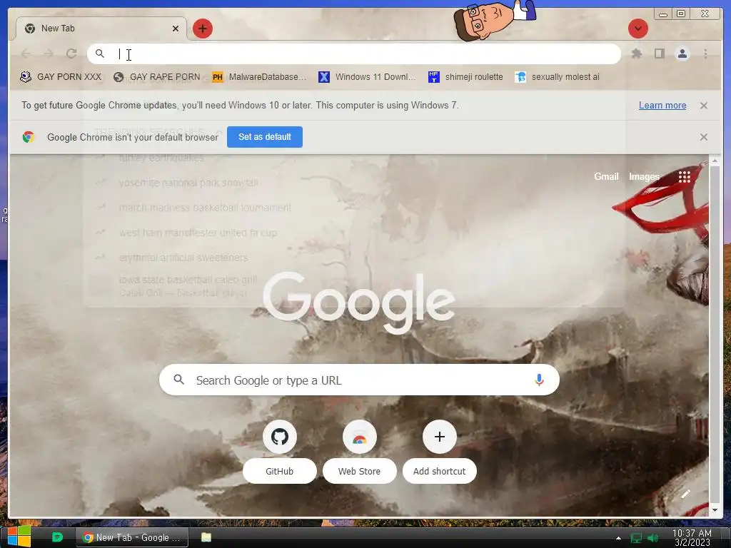Reload the current page

click(x=71, y=54)
